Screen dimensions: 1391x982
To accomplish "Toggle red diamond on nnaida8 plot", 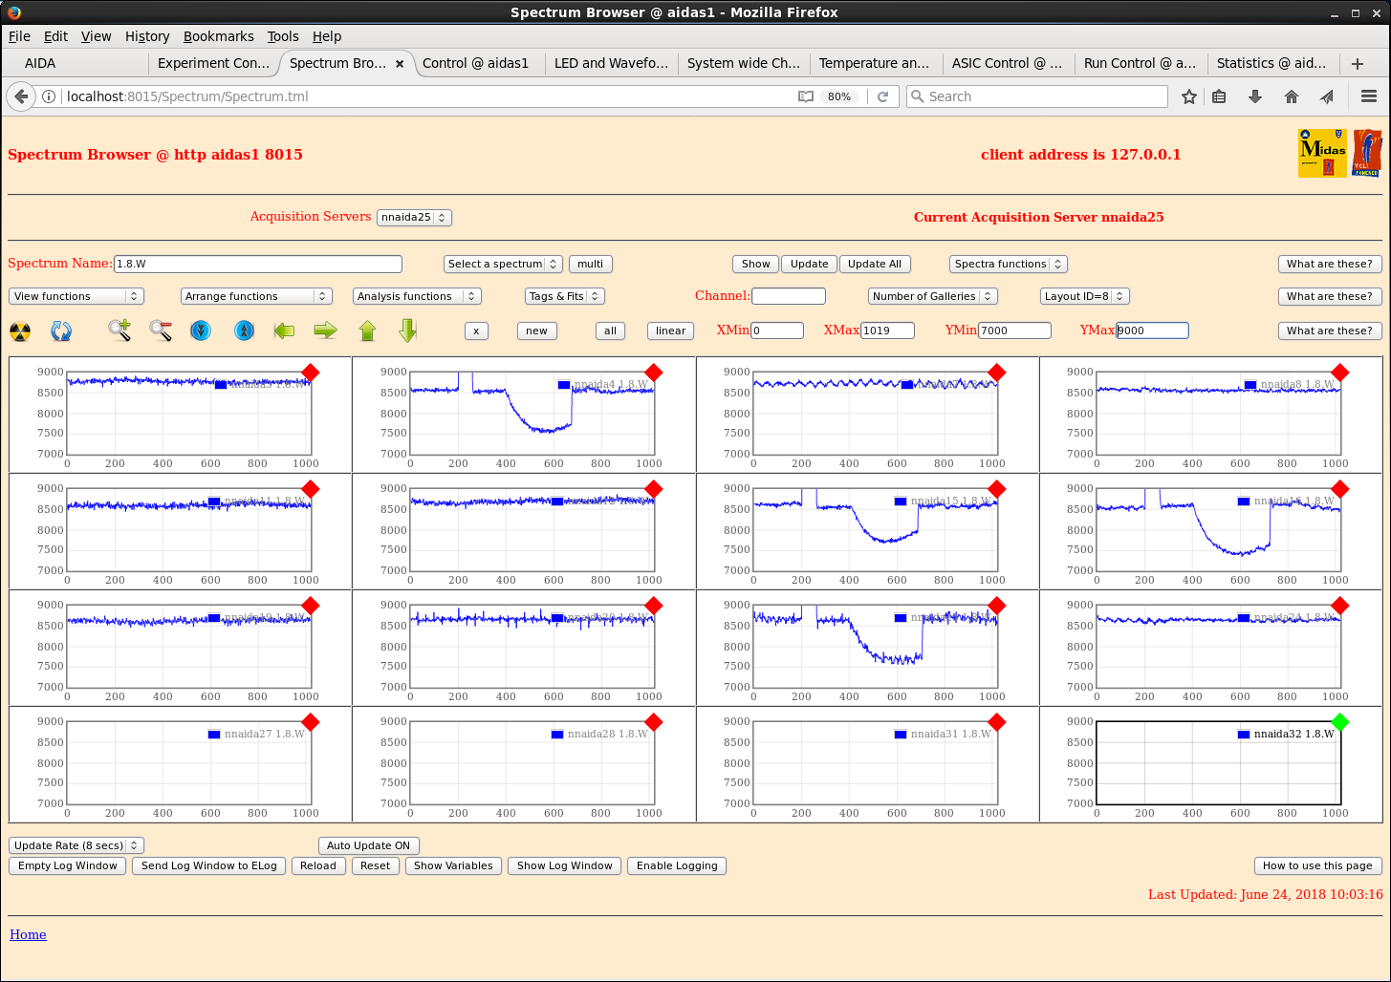I will coord(1339,373).
